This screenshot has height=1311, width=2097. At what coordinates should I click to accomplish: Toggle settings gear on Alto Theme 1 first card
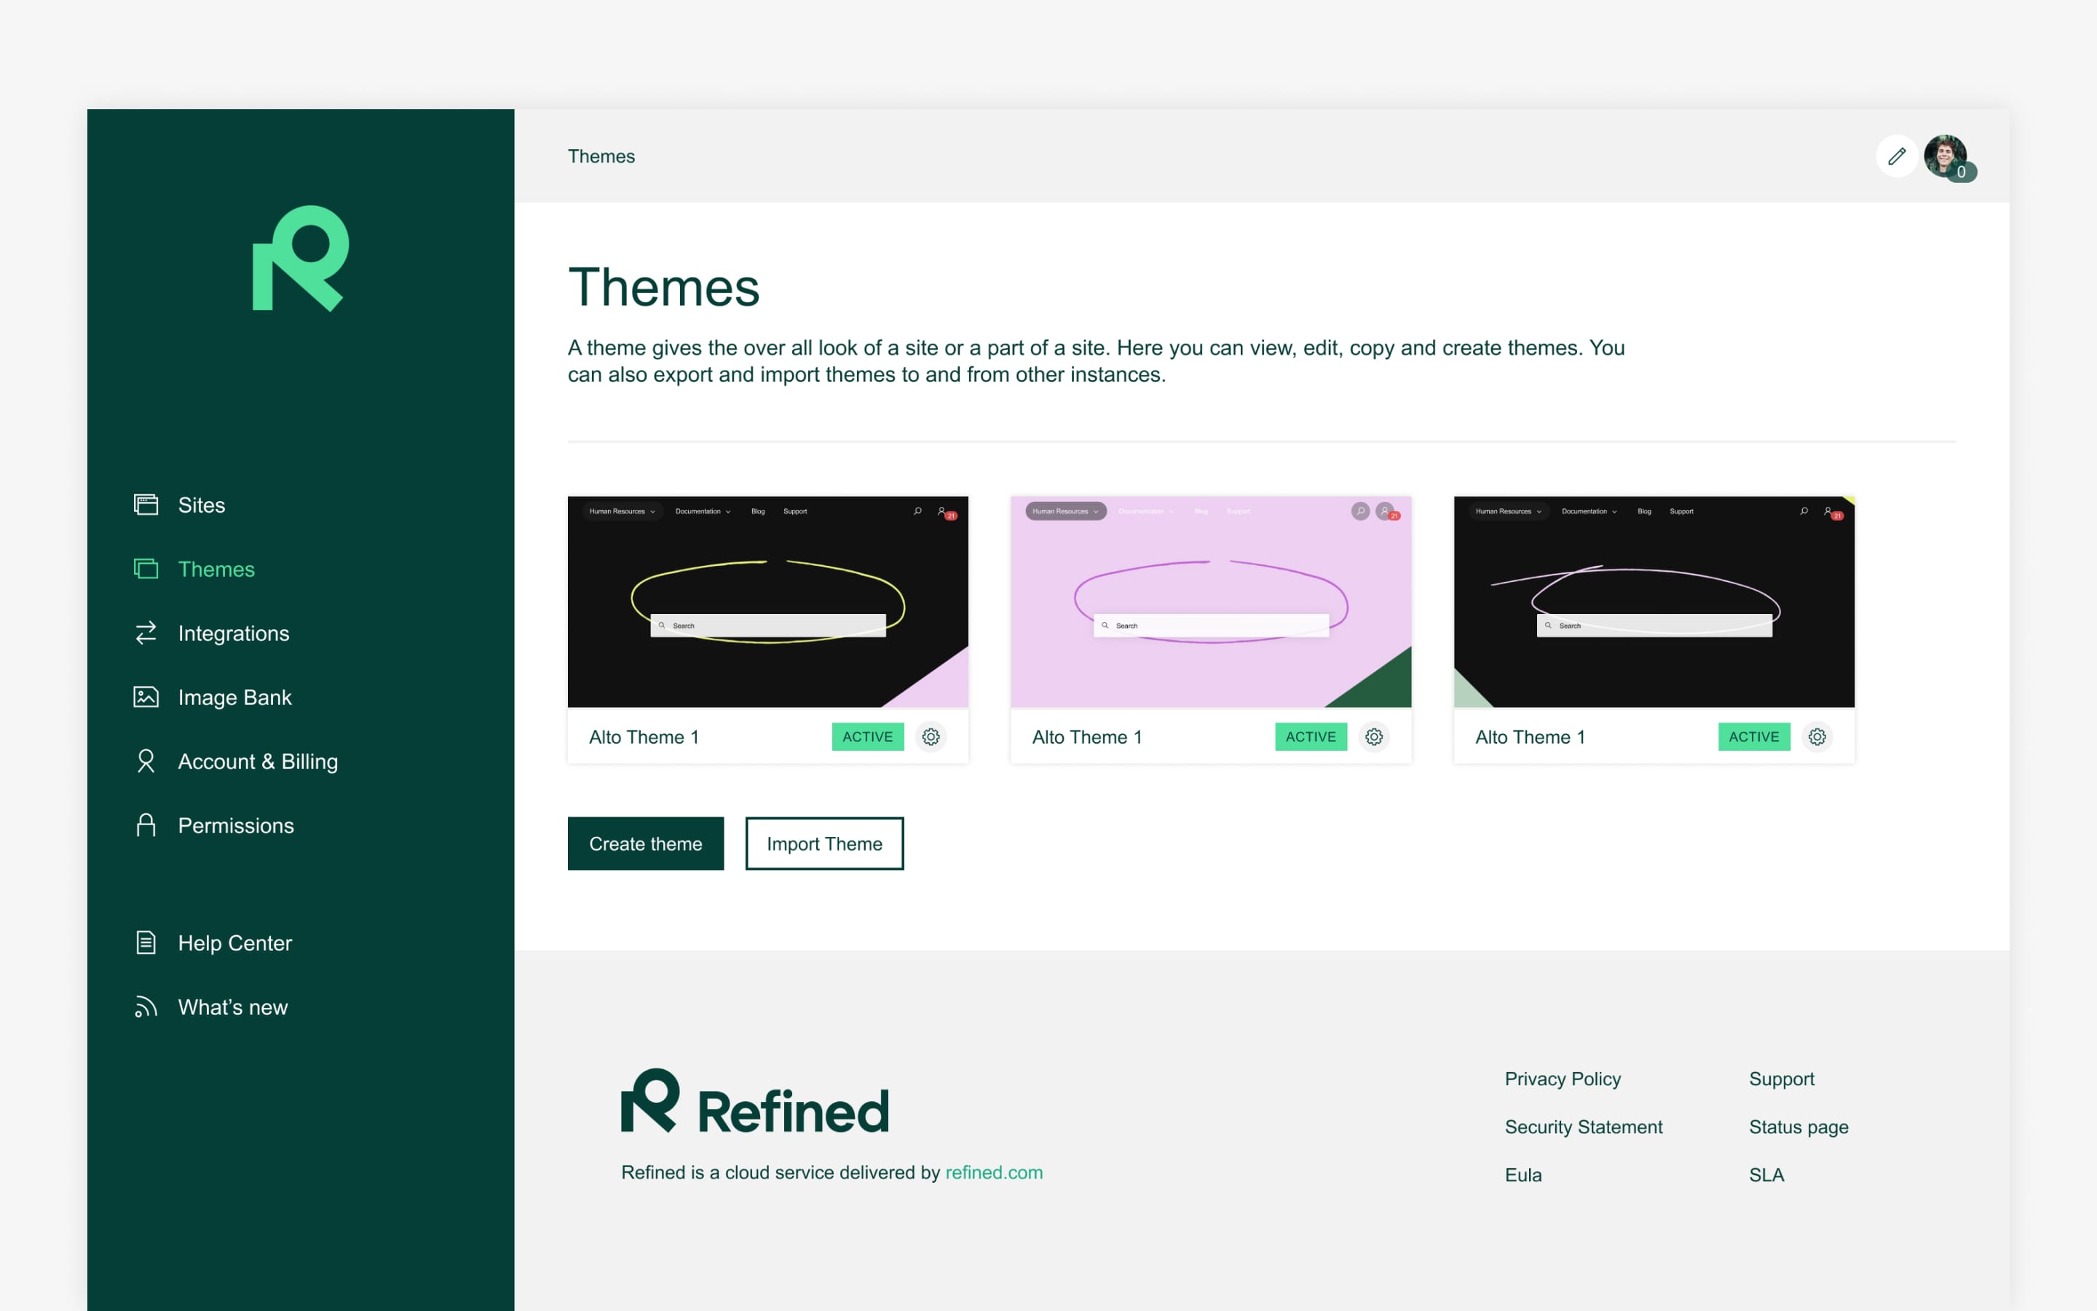pos(930,736)
